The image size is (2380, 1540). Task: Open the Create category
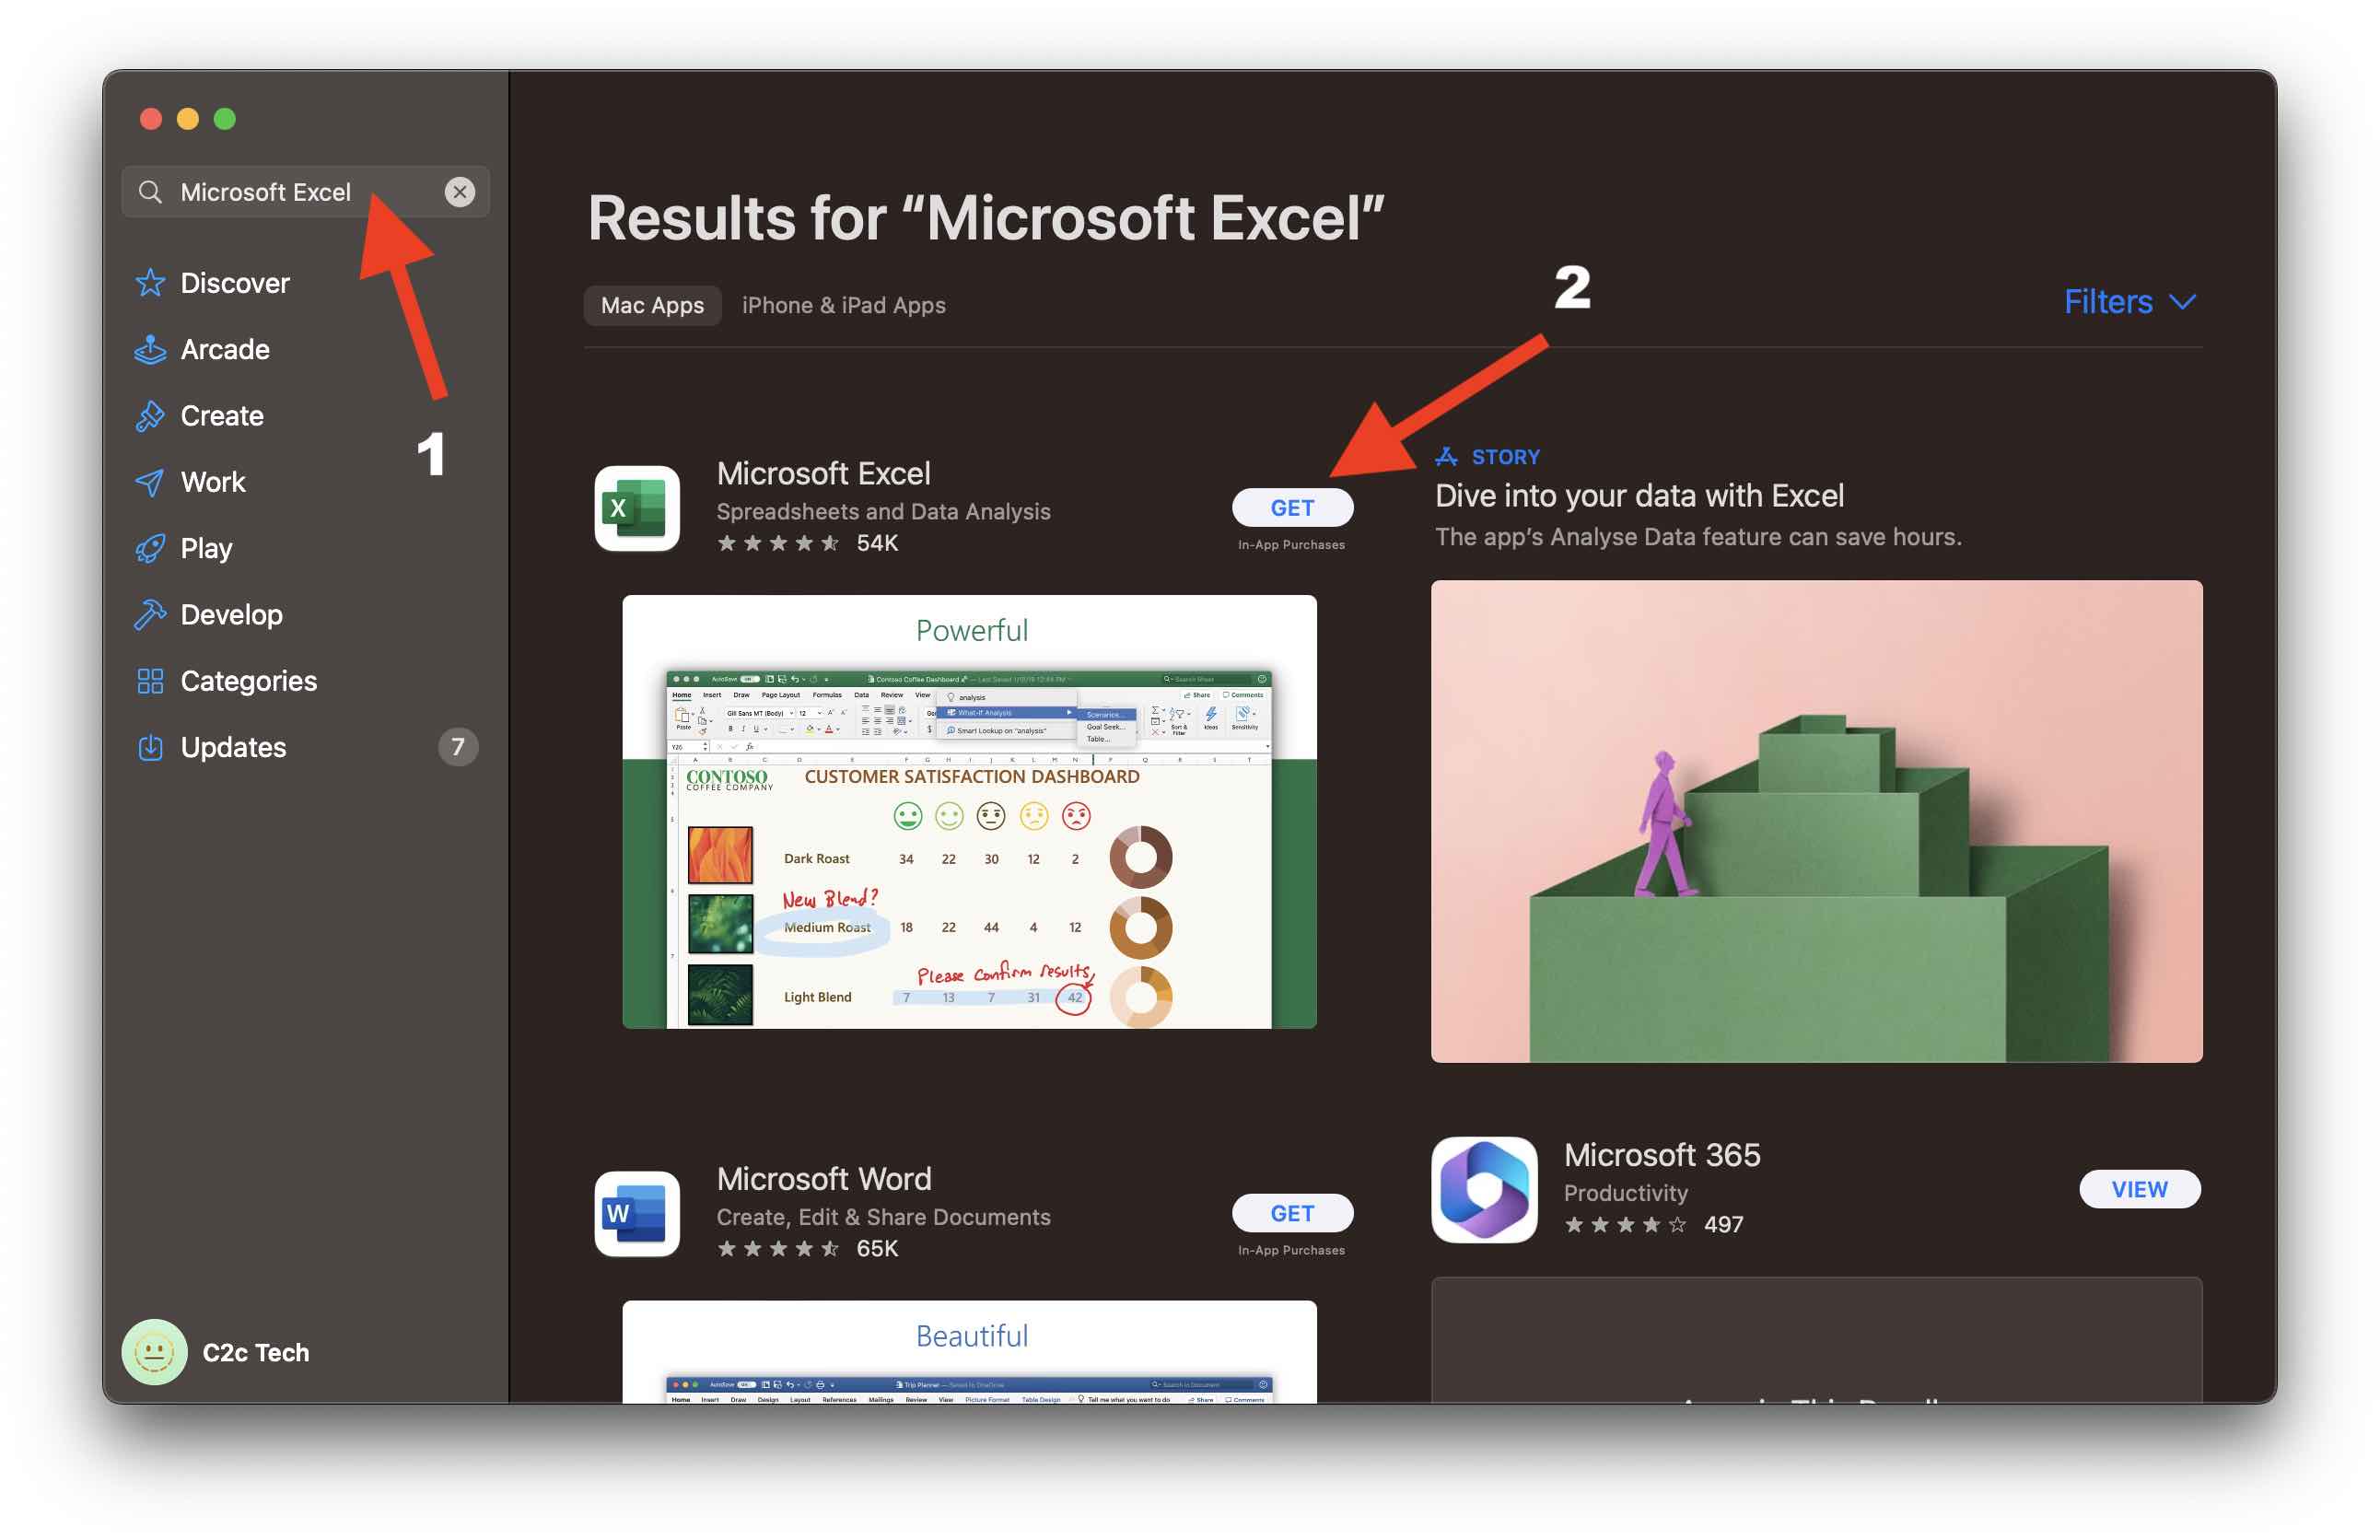(221, 415)
